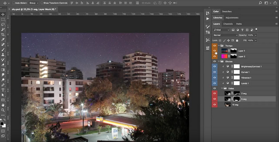279x142 pixels.
Task: Select the Eyedropper tool
Action: (3, 39)
